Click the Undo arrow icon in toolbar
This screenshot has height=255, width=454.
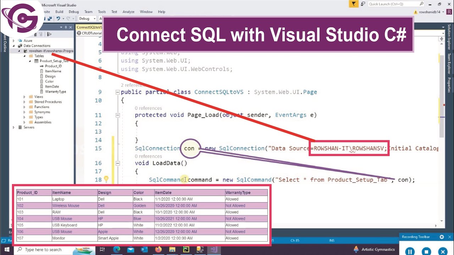point(58,18)
